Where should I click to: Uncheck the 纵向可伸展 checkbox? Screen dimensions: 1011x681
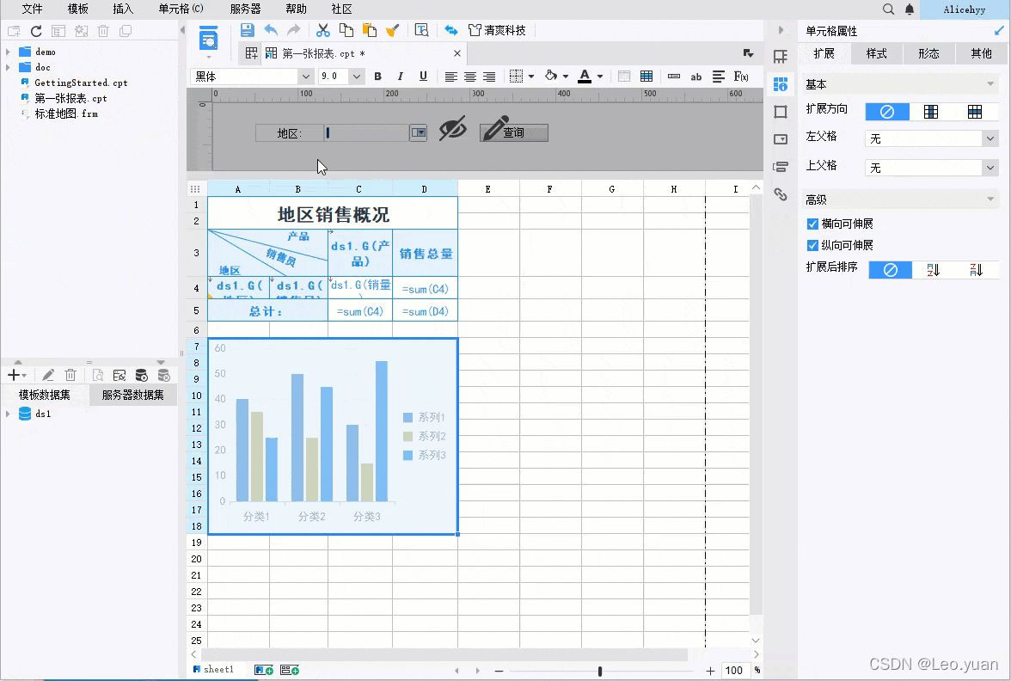click(812, 245)
